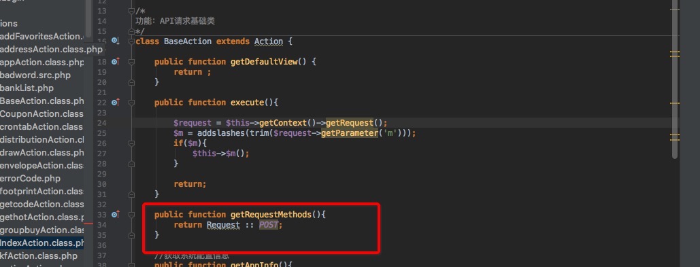Click the subclasses gutter icon beside class BaseAction

point(115,41)
